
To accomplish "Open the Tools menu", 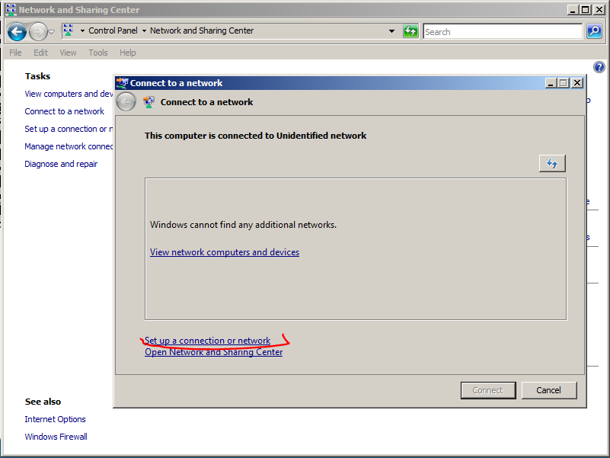I will point(98,53).
